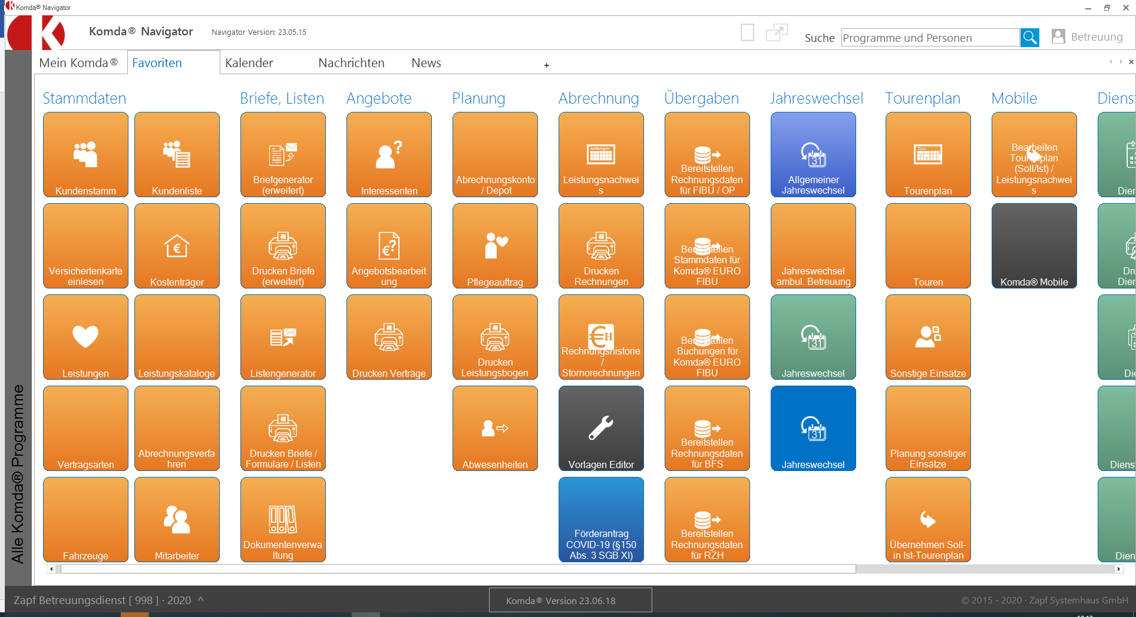The image size is (1136, 617).
Task: Open Drucken Leistungsbogen tile
Action: (495, 337)
